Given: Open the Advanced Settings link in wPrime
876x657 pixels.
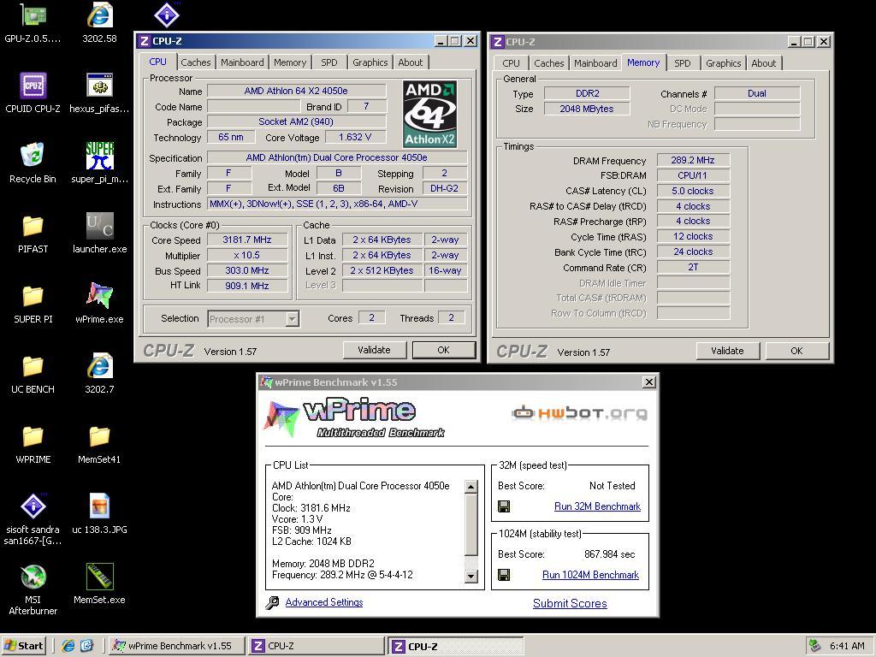Looking at the screenshot, I should coord(324,602).
